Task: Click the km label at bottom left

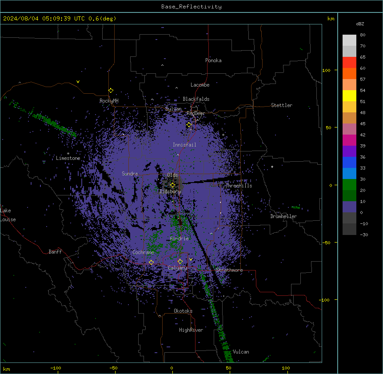Action: coord(7,369)
